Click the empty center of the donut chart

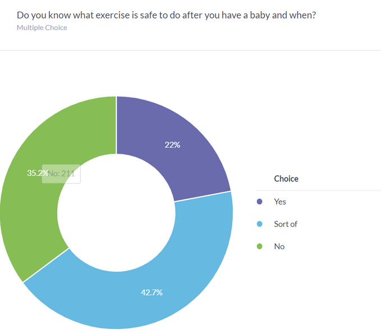coord(116,213)
